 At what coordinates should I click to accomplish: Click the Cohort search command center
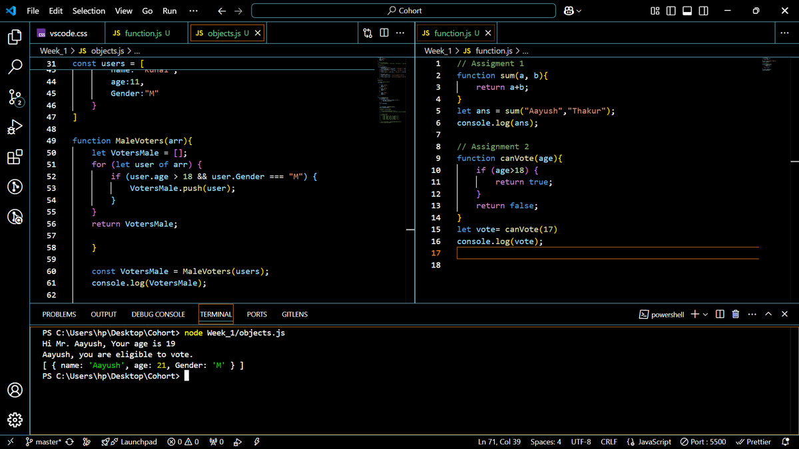(x=403, y=11)
